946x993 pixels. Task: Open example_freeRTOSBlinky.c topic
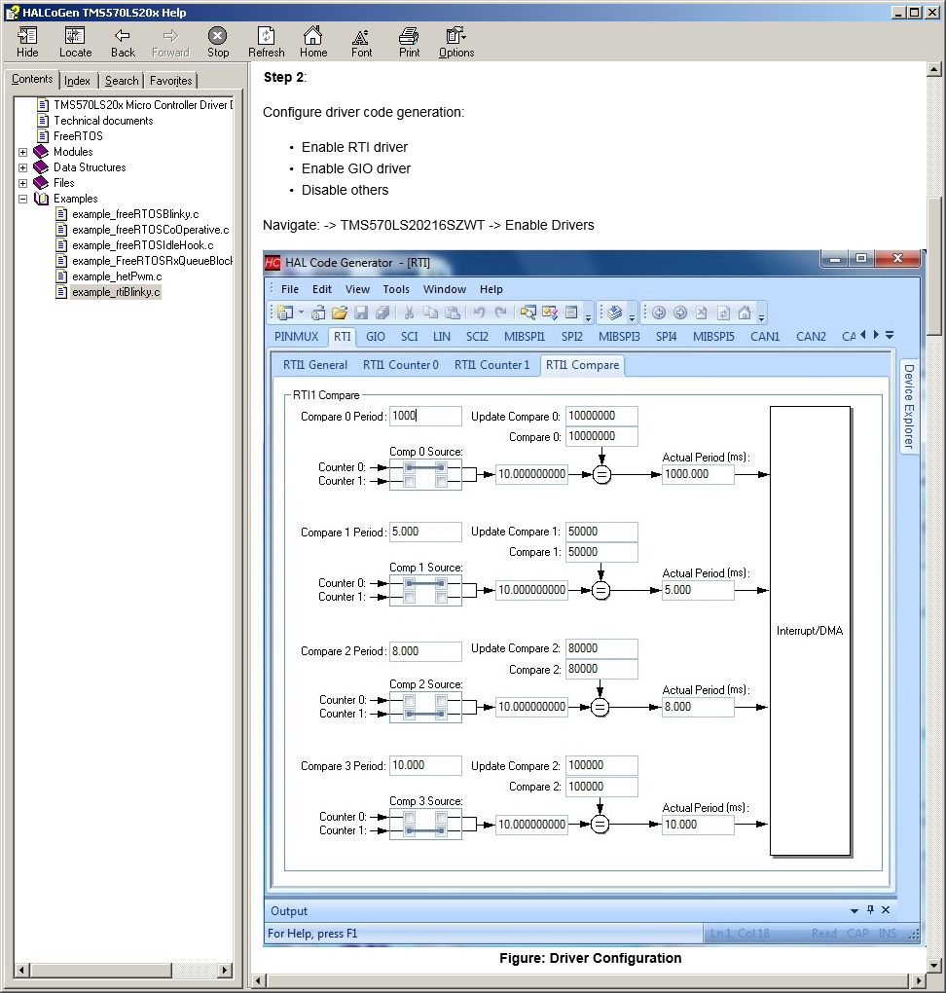135,214
